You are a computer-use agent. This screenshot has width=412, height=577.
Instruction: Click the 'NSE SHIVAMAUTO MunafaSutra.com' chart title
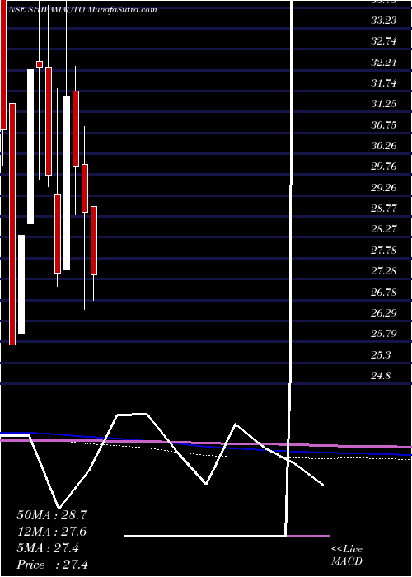tap(83, 10)
